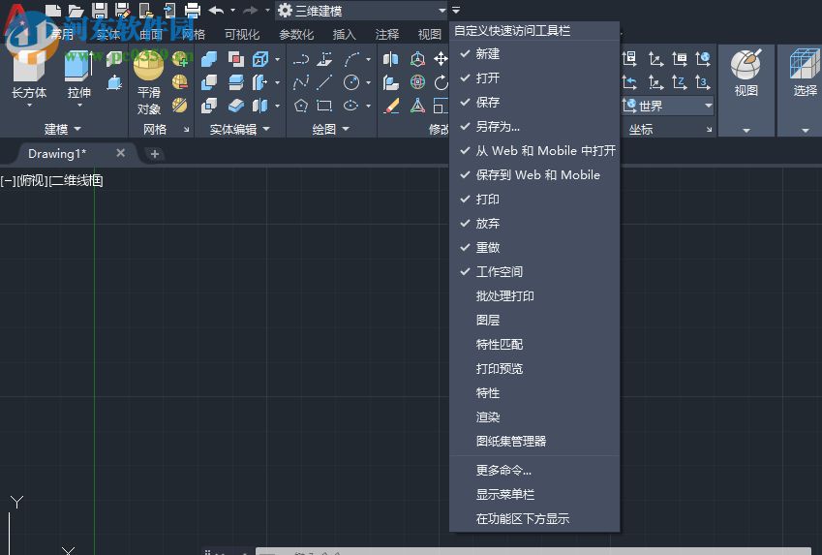Click the solid Union icon in 实体编辑 panel

209,58
